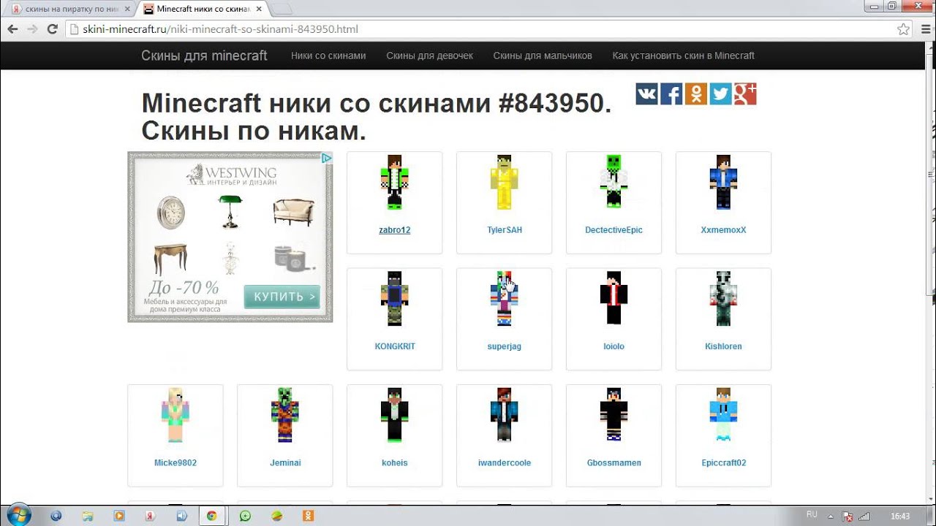Open the iwandercoole nickname link

coord(505,463)
